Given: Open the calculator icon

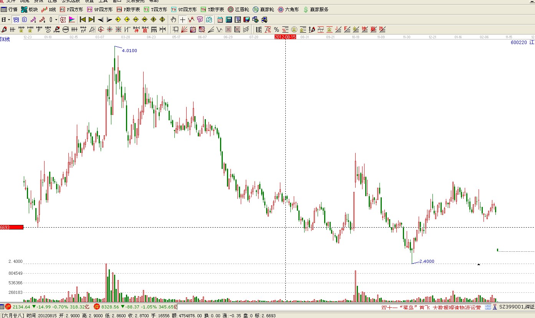Looking at the screenshot, I should (229, 20).
